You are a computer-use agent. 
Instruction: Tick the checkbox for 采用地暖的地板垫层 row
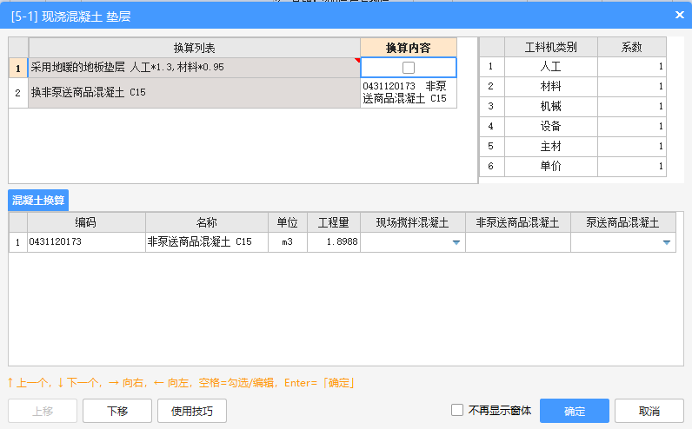[409, 68]
